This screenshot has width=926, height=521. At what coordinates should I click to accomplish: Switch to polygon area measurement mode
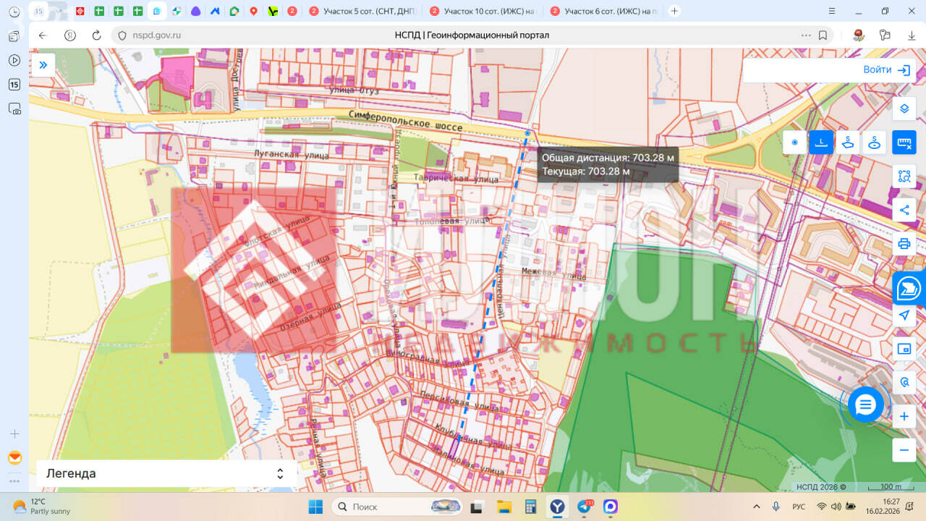click(x=848, y=143)
